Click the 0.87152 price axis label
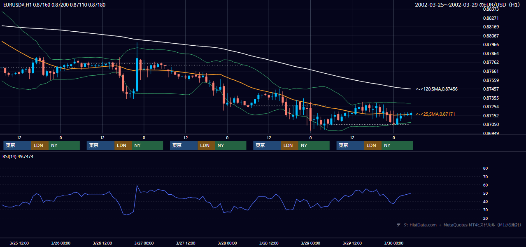Image resolution: width=526 pixels, height=247 pixels. click(x=491, y=116)
